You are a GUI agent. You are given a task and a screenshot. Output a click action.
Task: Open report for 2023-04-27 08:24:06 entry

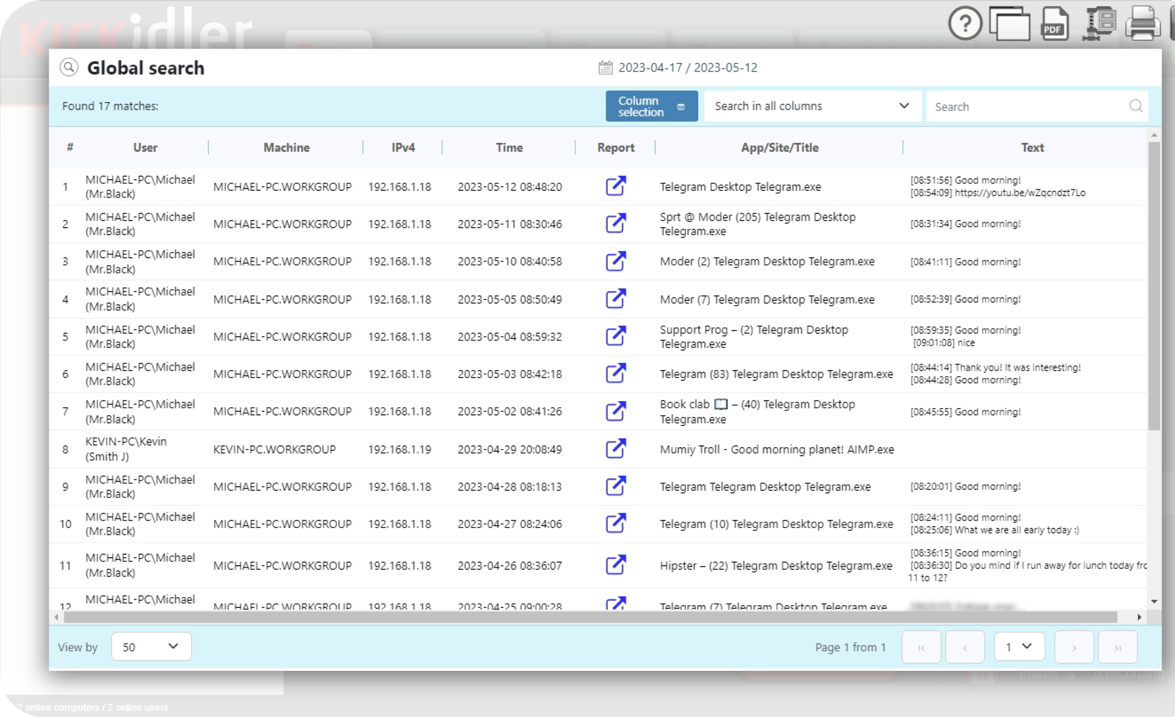coord(615,523)
